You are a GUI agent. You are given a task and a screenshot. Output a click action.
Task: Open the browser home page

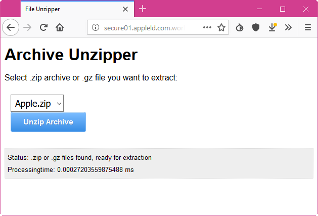click(60, 27)
